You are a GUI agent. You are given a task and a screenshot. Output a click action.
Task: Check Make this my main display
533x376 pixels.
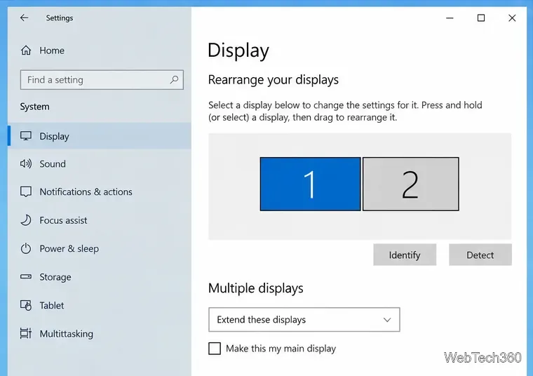[x=215, y=349]
